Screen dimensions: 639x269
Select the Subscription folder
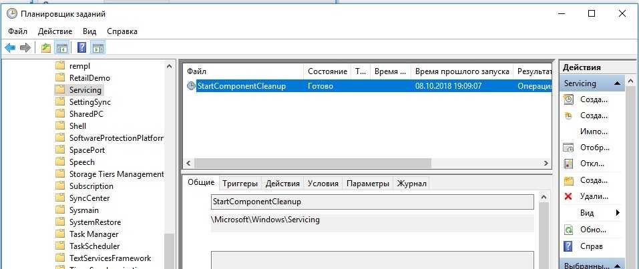(91, 186)
